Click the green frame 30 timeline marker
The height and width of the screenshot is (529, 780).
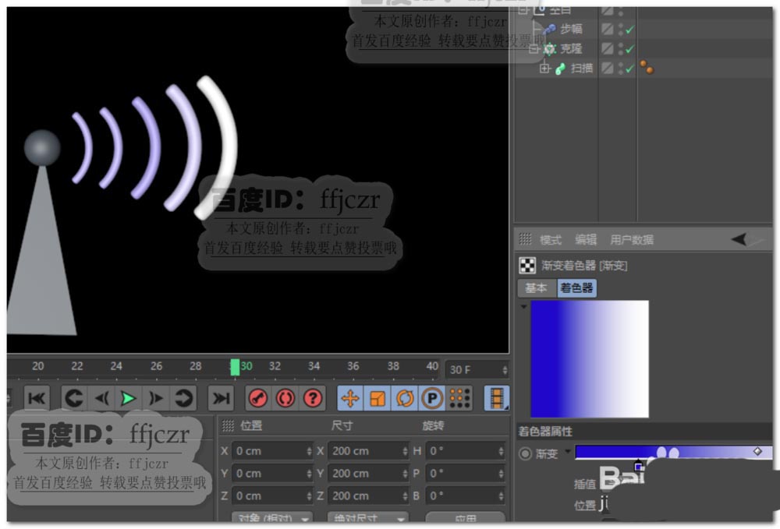[x=235, y=368]
